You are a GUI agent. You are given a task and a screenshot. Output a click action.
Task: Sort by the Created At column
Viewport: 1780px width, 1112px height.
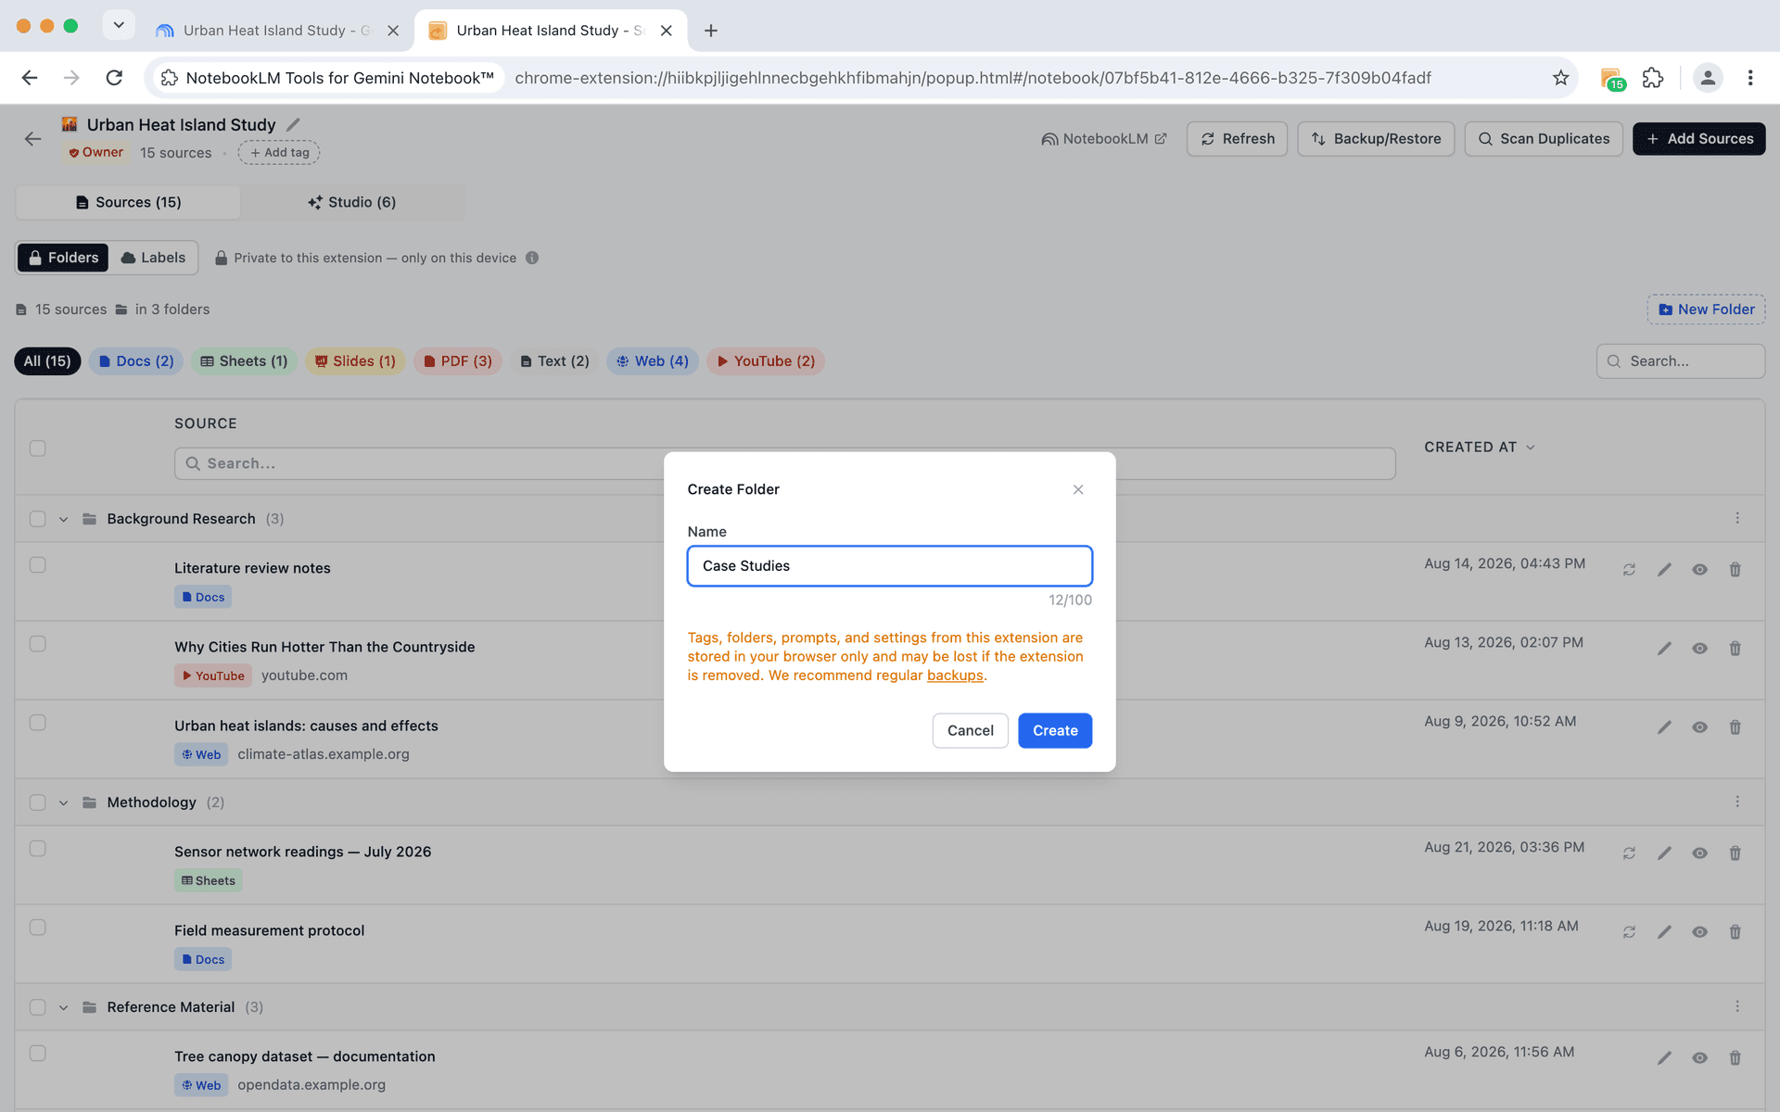(x=1480, y=448)
